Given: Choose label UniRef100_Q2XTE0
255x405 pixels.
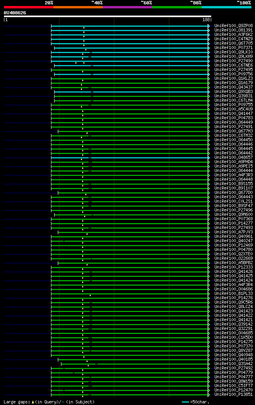Looking at the screenshot, I should click(x=233, y=254).
